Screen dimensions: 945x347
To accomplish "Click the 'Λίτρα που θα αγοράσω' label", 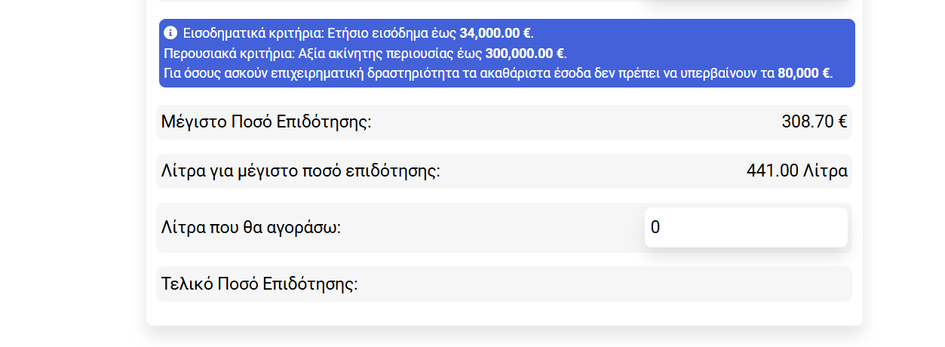I will 251,227.
